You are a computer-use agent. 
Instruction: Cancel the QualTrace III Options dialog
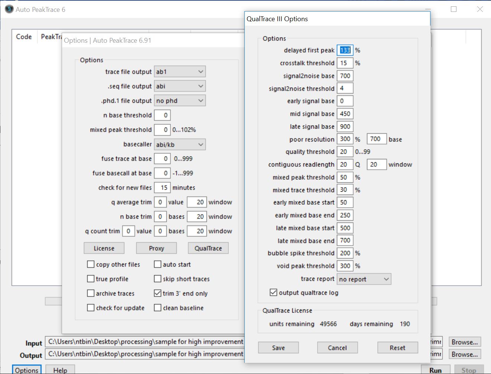point(337,348)
